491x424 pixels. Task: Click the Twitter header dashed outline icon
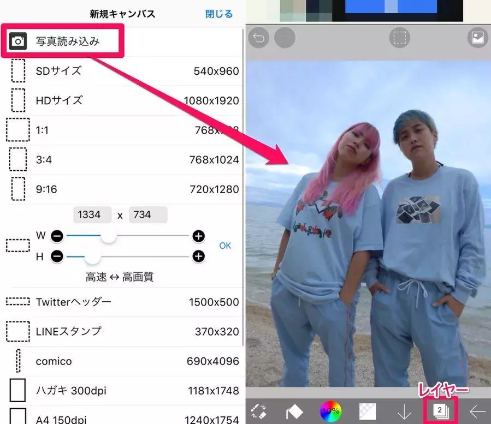[x=18, y=302]
